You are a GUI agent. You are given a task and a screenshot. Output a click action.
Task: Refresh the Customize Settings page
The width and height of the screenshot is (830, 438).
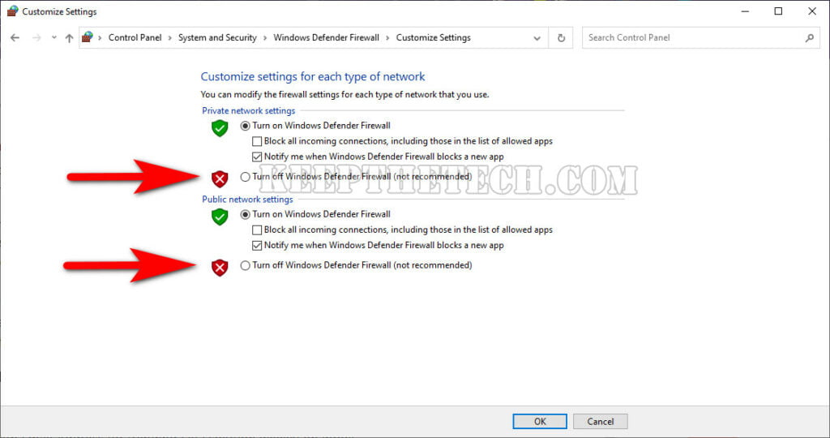(561, 38)
